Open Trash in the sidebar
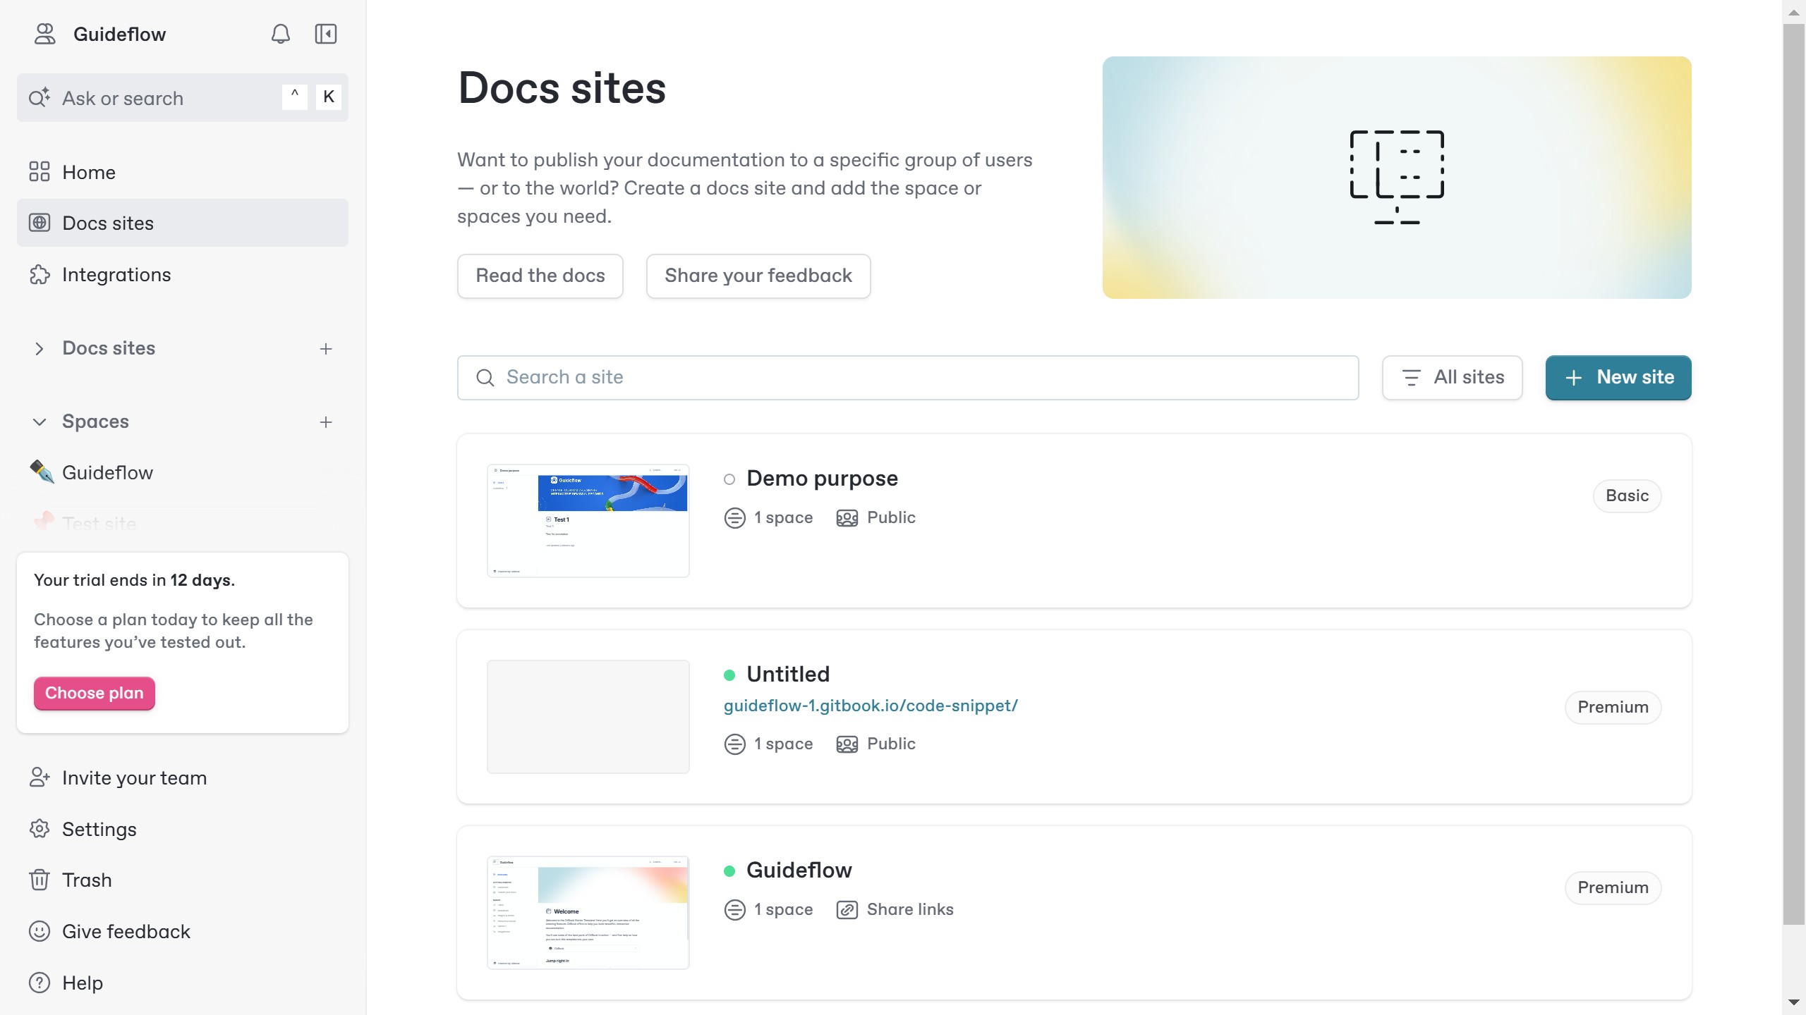The image size is (1806, 1015). coord(182,880)
